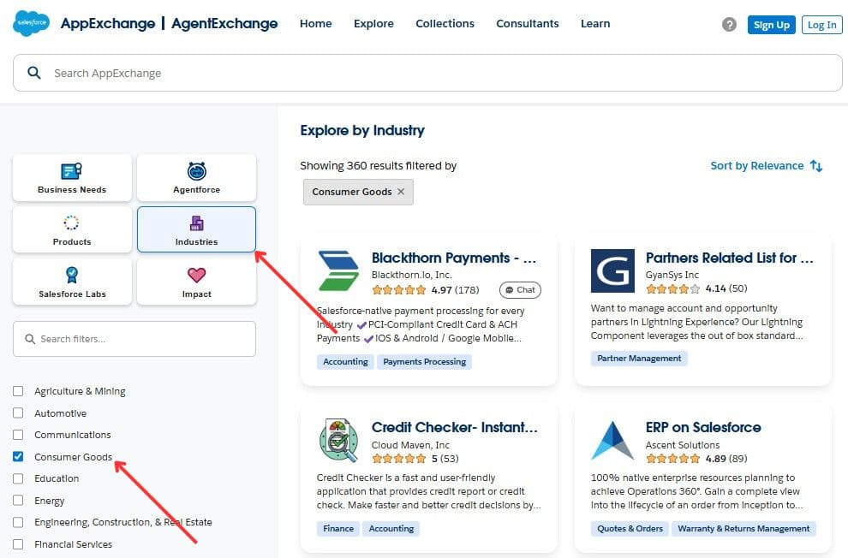848x558 pixels.
Task: Focus the Search AppExchange input field
Action: point(427,73)
